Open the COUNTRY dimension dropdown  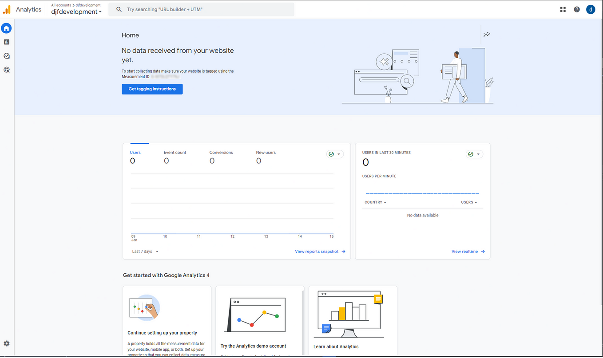(x=375, y=202)
